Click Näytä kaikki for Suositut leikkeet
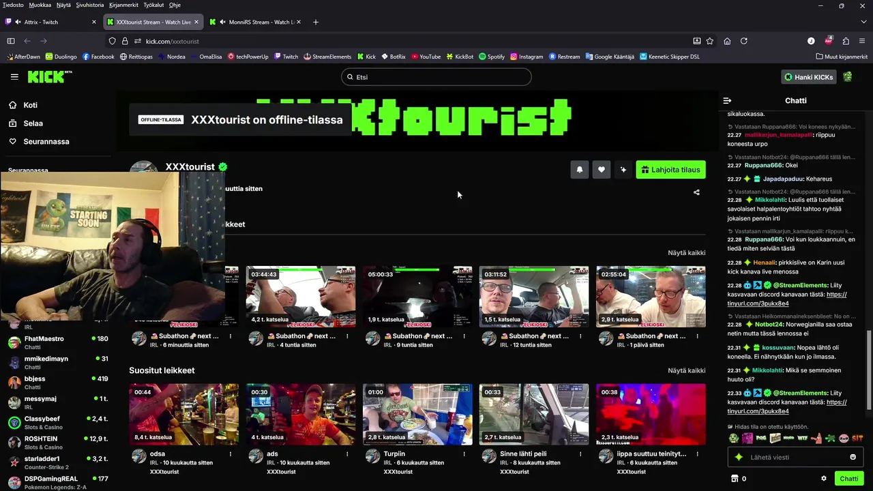873x491 pixels. (x=686, y=370)
